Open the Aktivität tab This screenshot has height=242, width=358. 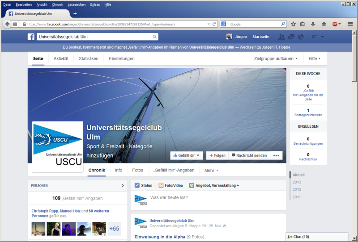(61, 58)
